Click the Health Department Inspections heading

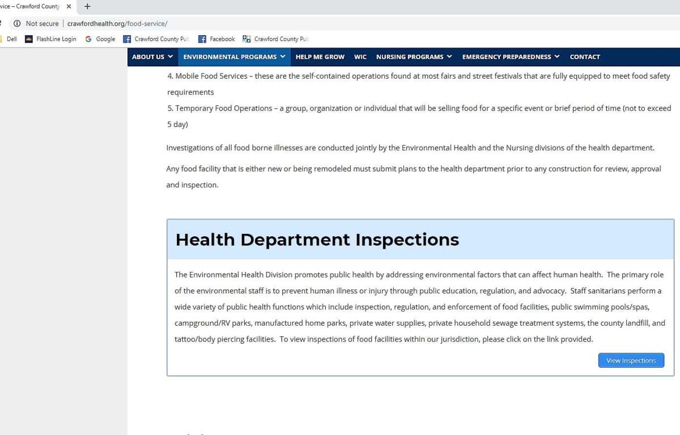click(x=317, y=240)
